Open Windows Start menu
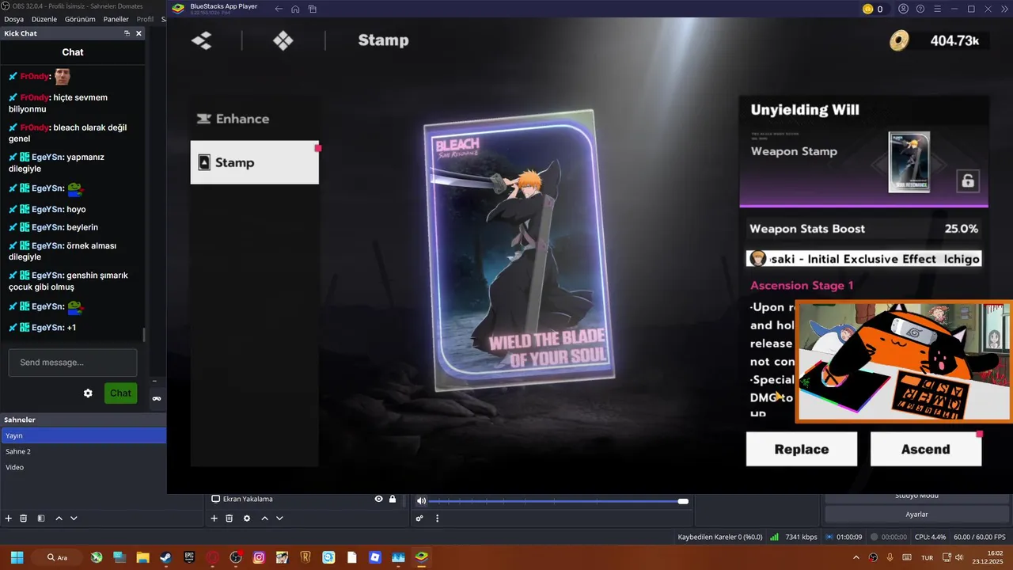1013x570 pixels. tap(17, 557)
